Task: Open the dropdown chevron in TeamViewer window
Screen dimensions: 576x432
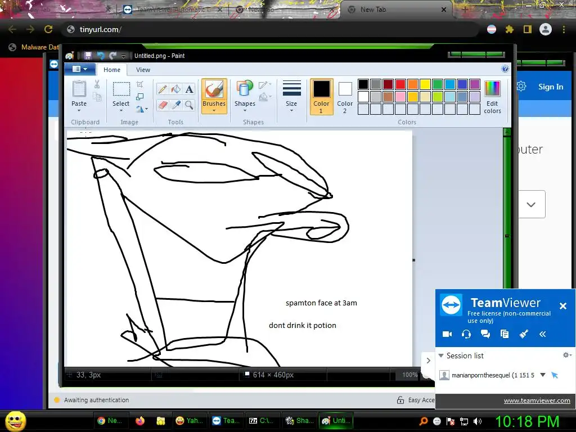Action: point(531,204)
